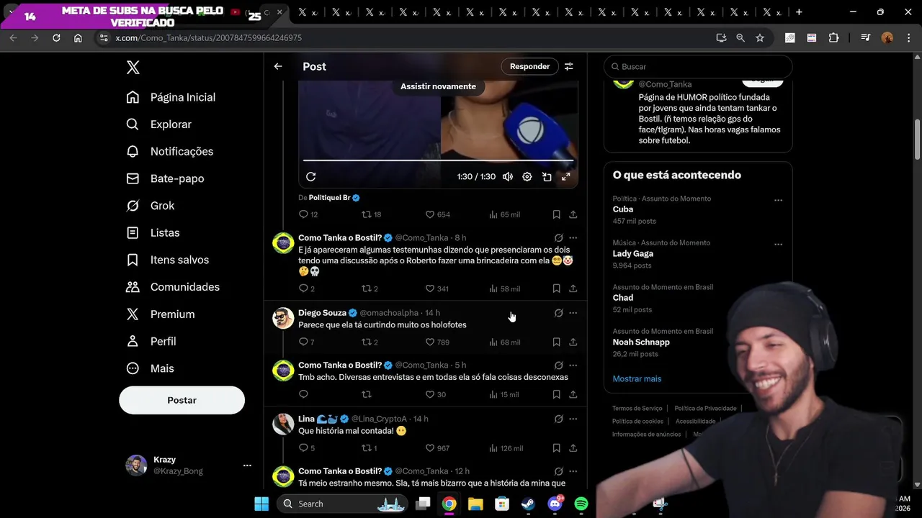Click Termos de Serviço footer link

click(x=637, y=409)
